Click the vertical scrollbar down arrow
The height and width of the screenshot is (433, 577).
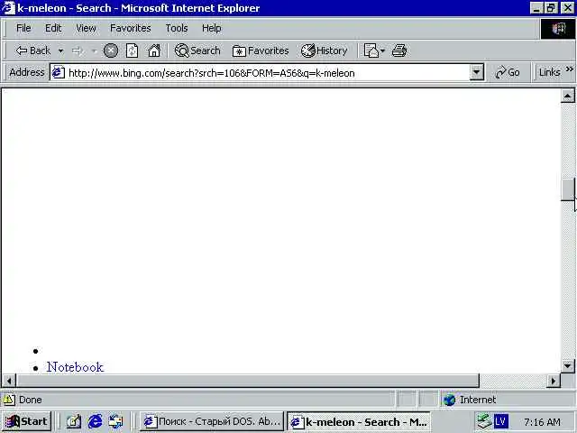click(567, 366)
